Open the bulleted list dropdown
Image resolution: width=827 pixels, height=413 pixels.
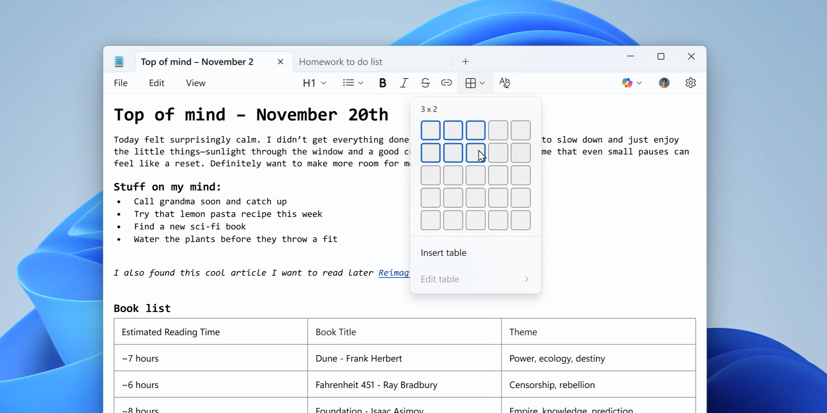(x=352, y=83)
